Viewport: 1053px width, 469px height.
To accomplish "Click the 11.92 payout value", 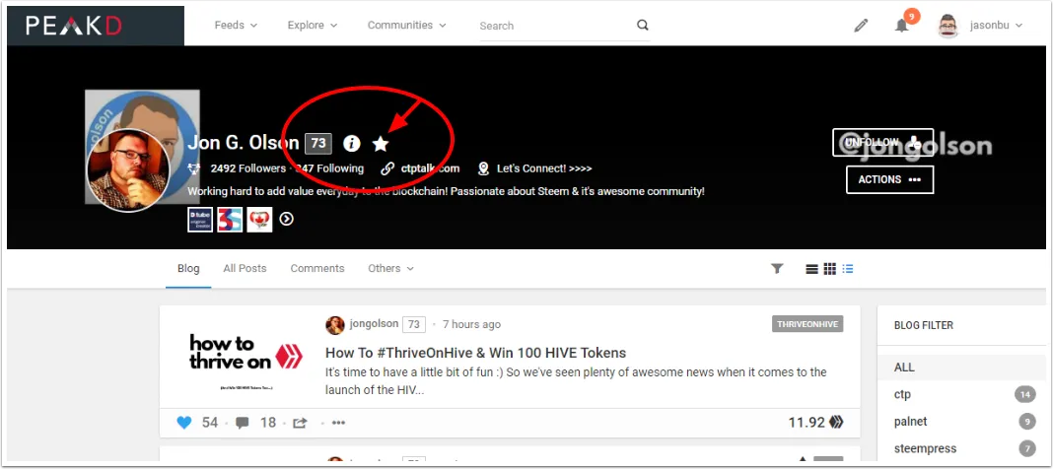I will pos(807,422).
